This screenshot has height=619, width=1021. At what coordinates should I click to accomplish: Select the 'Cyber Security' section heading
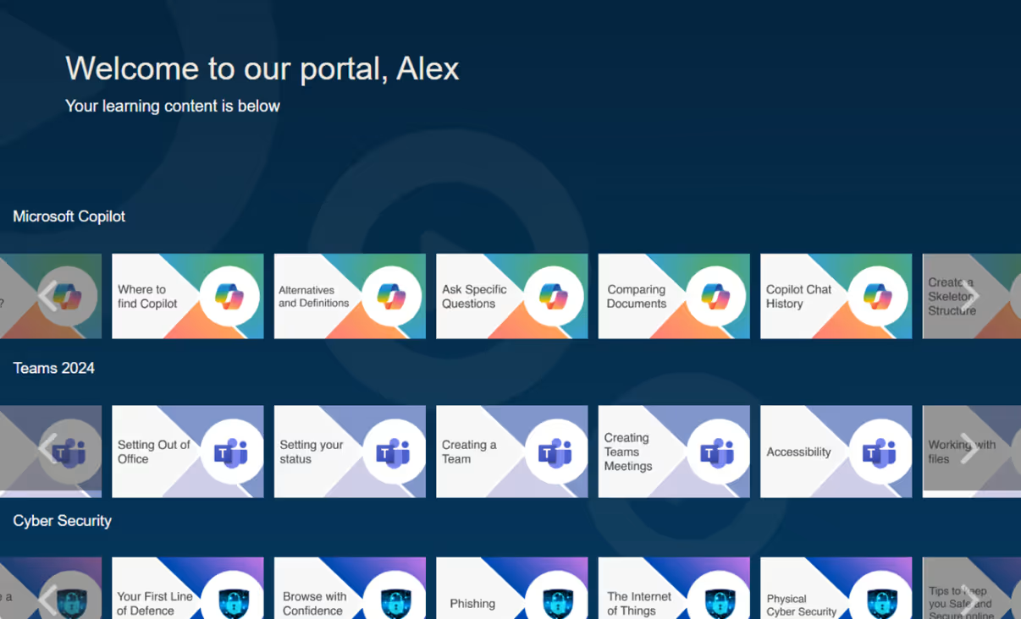[62, 521]
